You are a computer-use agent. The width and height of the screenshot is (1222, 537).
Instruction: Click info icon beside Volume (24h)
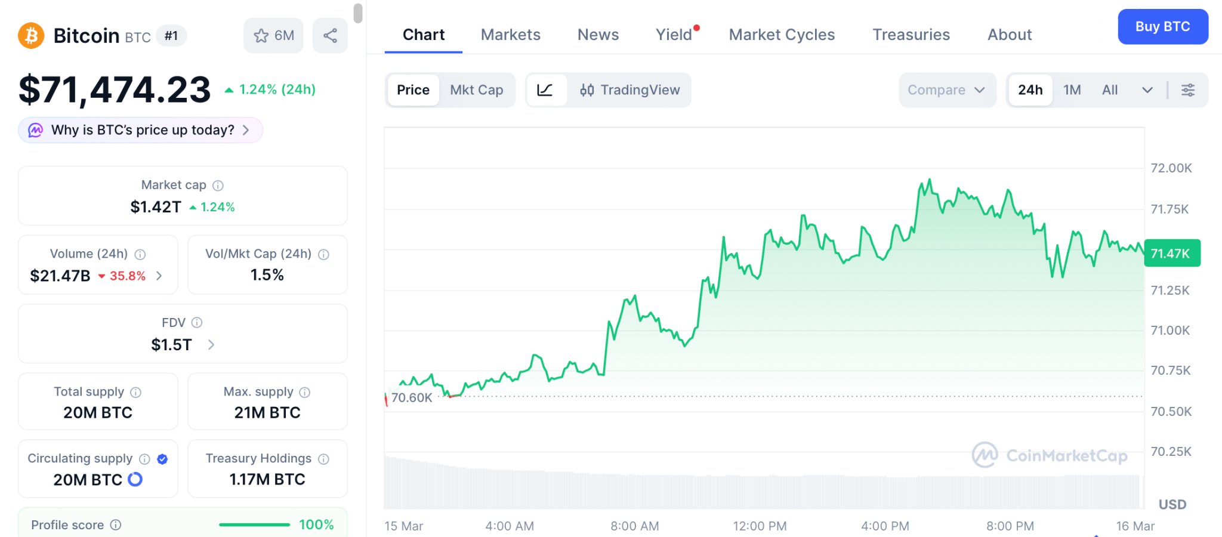pos(140,255)
